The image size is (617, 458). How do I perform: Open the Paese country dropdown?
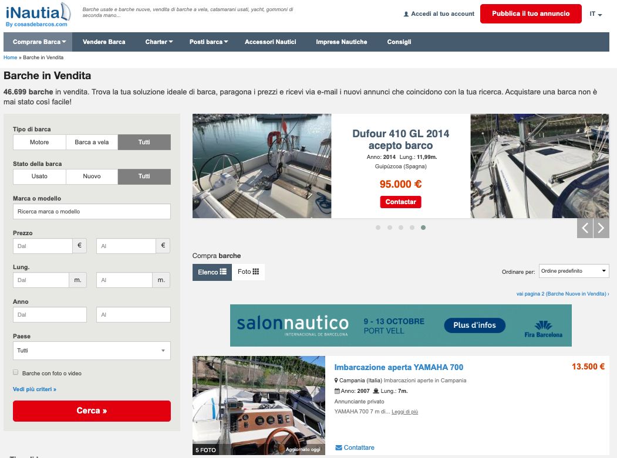[x=92, y=351]
